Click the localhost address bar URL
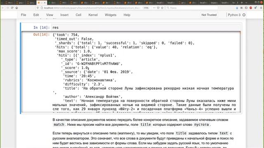Viewport: 264px width, 148px height. pos(92,8)
